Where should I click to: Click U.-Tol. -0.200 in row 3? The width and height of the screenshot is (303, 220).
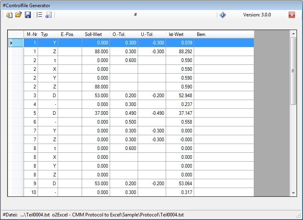point(152,96)
